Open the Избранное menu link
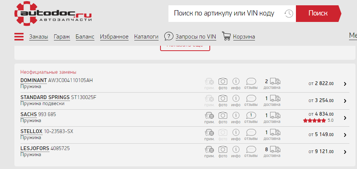The height and width of the screenshot is (169, 357). (x=114, y=37)
